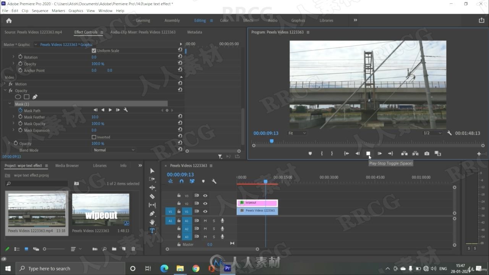The width and height of the screenshot is (489, 275).
Task: Toggle animation stopwatch for Mask Expansion
Action: point(20,130)
